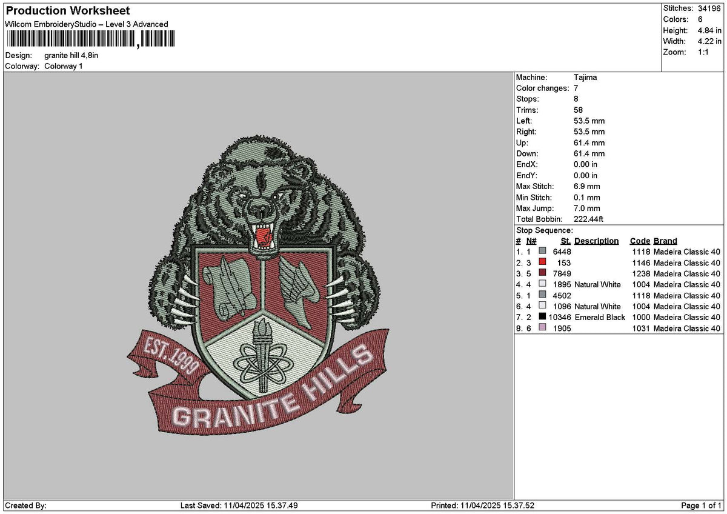Viewport: 727px width, 514px height.
Task: Click the design name 'granite hill 4,8in'
Action: point(71,55)
